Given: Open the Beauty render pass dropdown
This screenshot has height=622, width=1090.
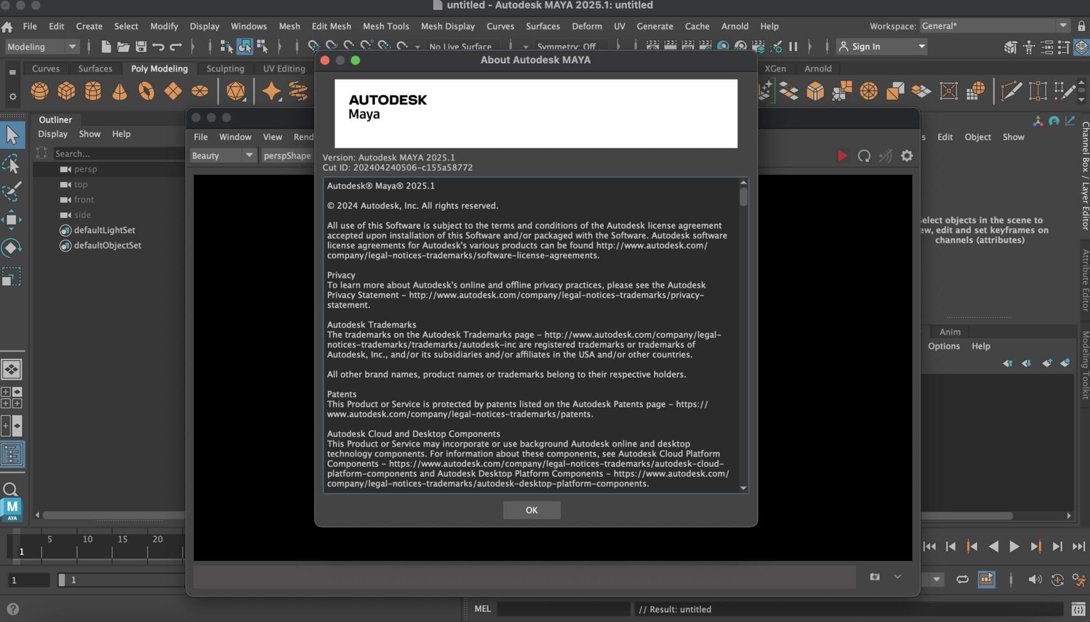Looking at the screenshot, I should click(223, 155).
